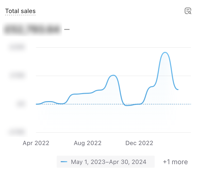Click the second-highest peak before Dec 2022
198x174 pixels.
pyautogui.click(x=114, y=75)
